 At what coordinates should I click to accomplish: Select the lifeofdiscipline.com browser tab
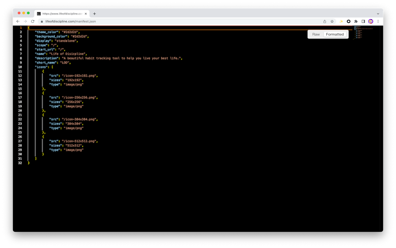tap(62, 14)
